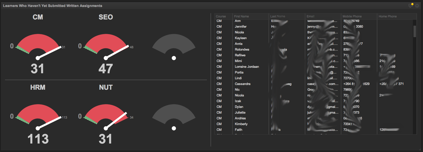Select the row with first name Dylan
Image resolution: width=423 pixels, height=152 pixels.
(314, 107)
